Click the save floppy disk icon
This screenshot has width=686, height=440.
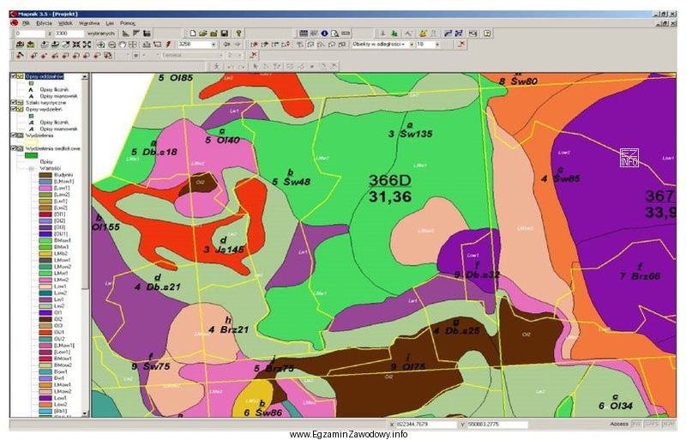click(x=225, y=33)
